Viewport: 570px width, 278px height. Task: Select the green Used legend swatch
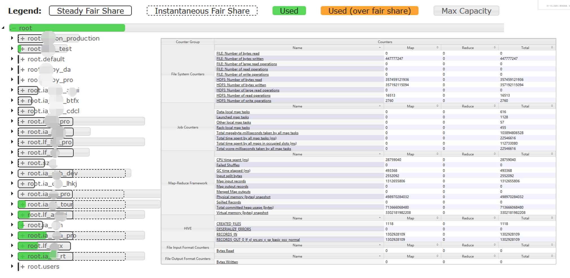[289, 11]
